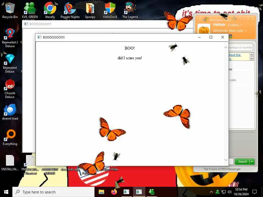Image resolution: width=263 pixels, height=197 pixels.
Task: Click the Messenger tray icon
Action: coord(218,192)
